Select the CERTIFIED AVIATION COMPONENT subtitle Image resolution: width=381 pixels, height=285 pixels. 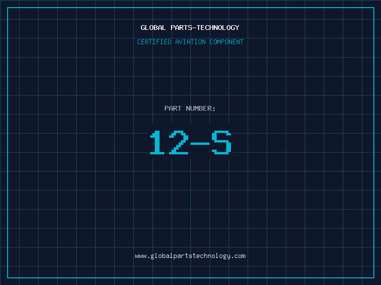click(190, 42)
